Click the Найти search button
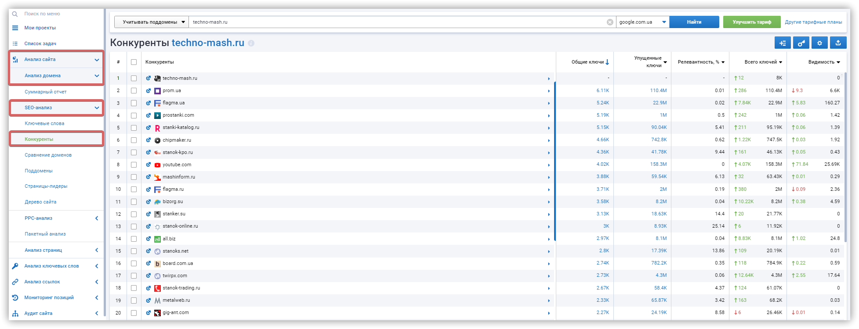 point(694,22)
